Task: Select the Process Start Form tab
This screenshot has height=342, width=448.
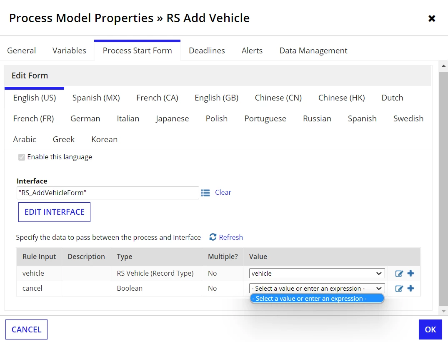Action: click(x=138, y=50)
